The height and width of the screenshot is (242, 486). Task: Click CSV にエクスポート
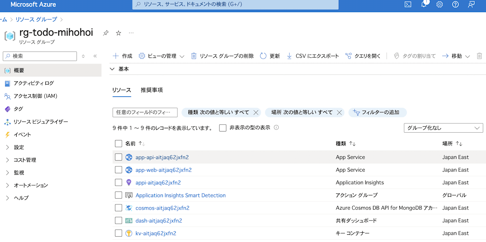tap(313, 56)
